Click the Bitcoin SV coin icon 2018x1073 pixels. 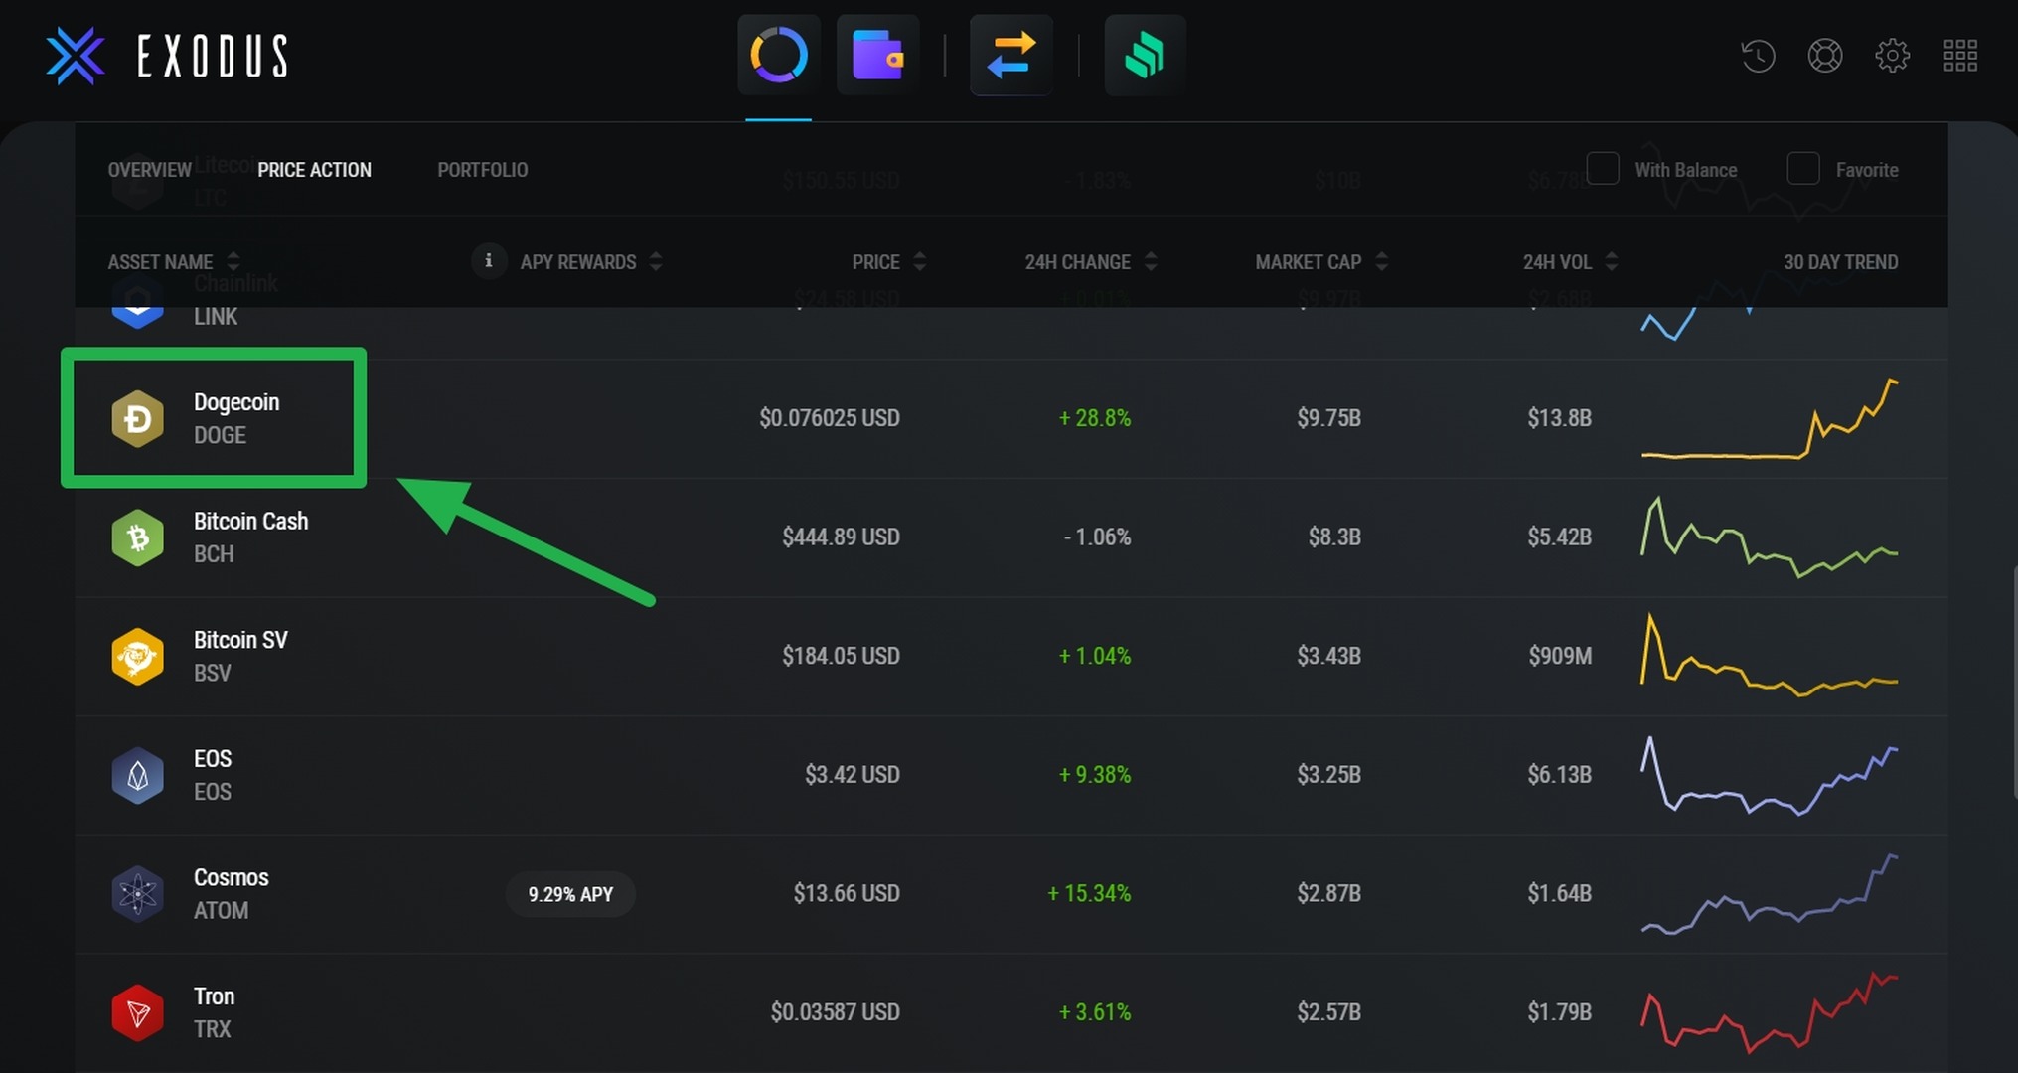pos(138,656)
